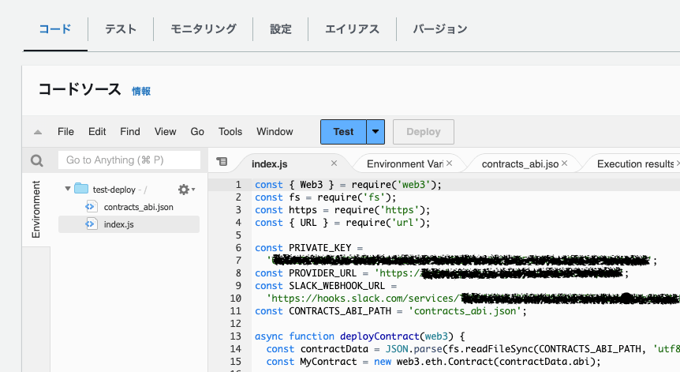Viewport: 680px width, 372px height.
Task: Click the test-deploy folder icon
Action: (x=81, y=189)
